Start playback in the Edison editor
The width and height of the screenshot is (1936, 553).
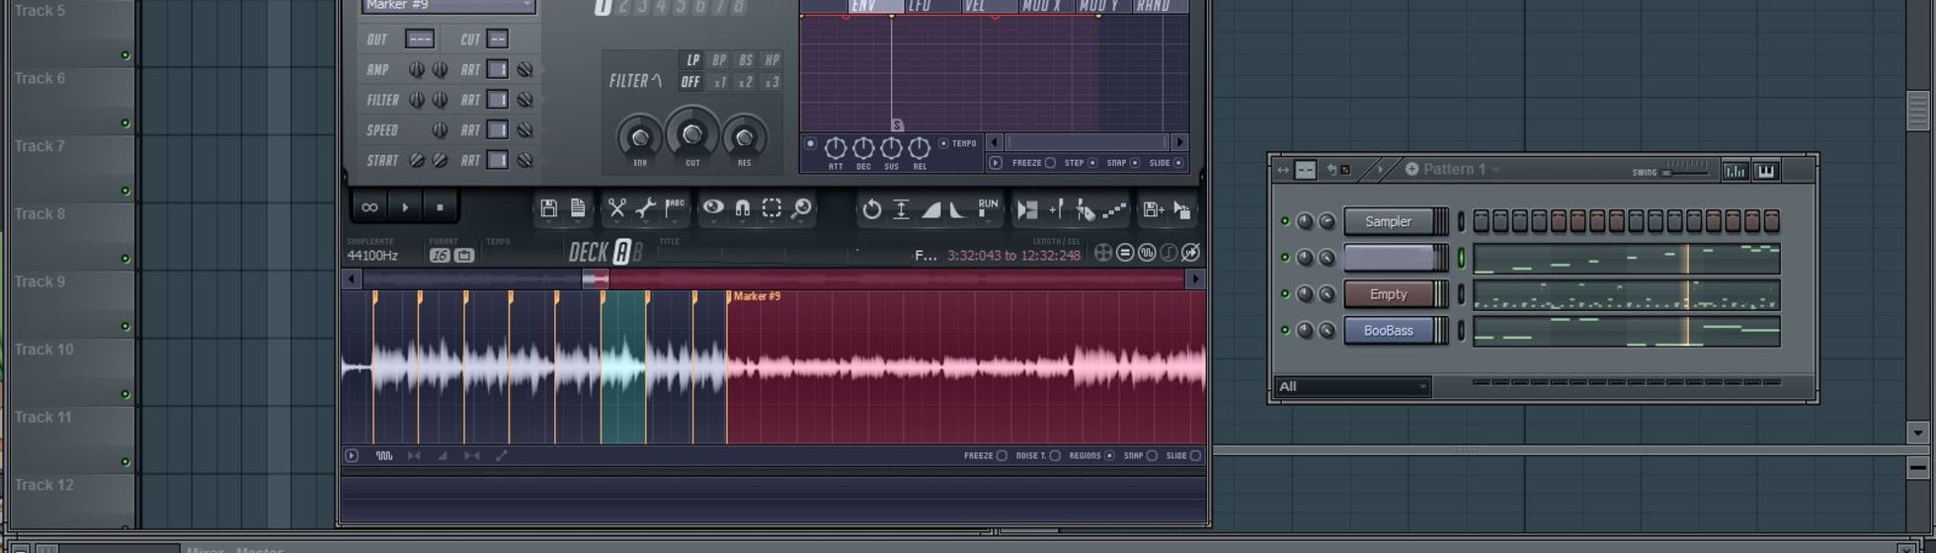405,207
